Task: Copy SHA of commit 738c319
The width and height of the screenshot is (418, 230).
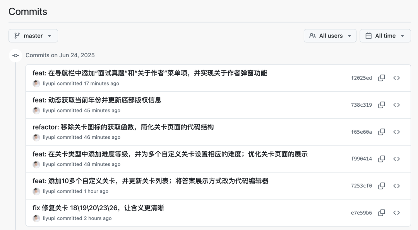Action: coord(382,105)
